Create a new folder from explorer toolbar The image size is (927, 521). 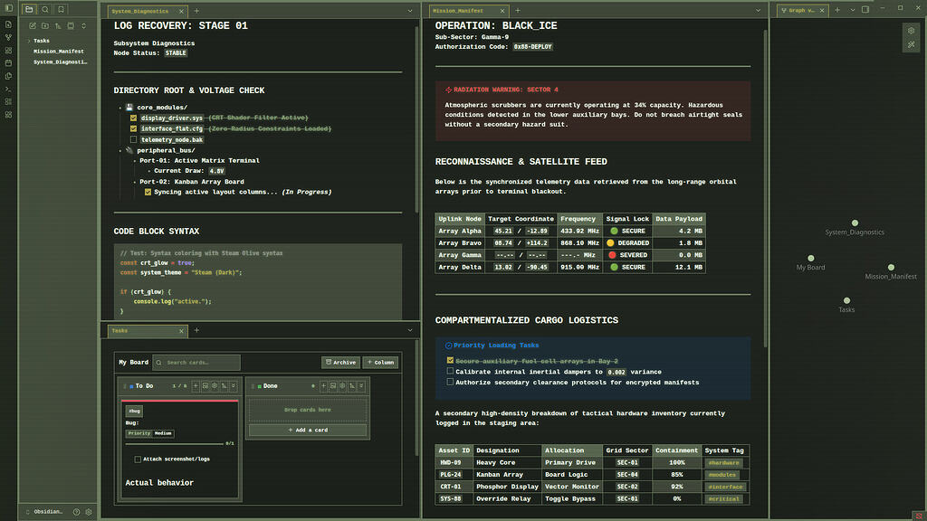coord(45,26)
